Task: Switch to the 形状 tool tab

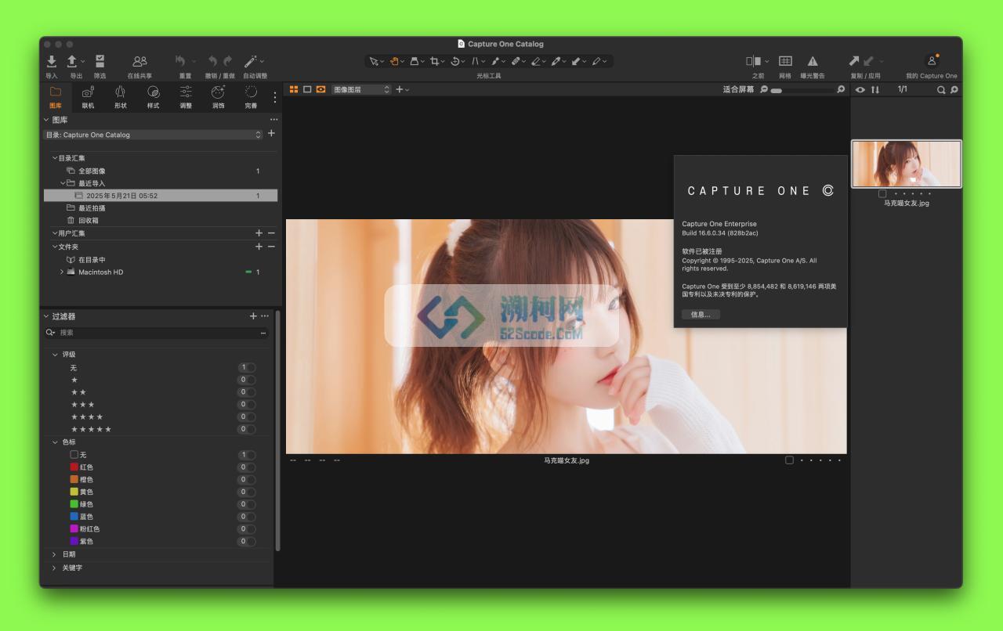Action: [x=120, y=97]
